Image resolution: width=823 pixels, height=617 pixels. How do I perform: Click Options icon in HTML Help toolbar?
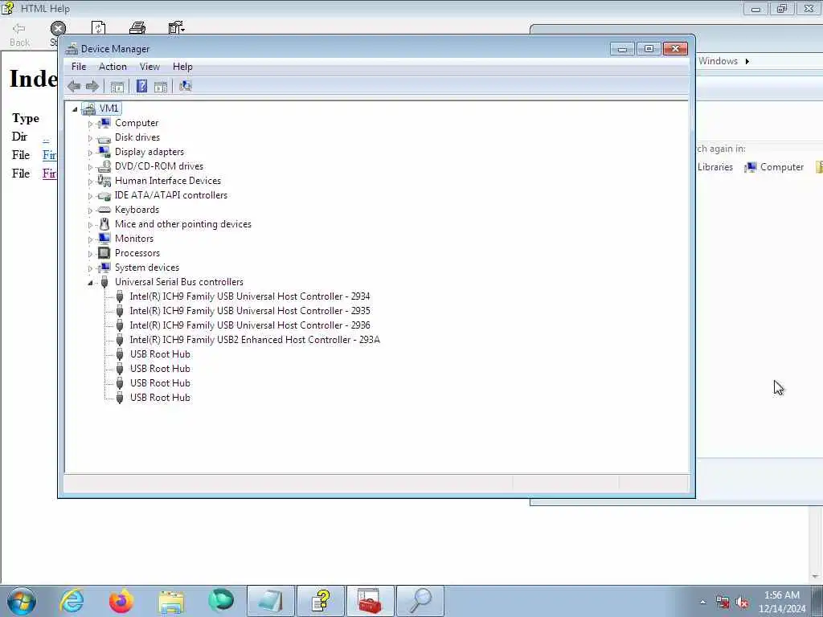click(176, 28)
